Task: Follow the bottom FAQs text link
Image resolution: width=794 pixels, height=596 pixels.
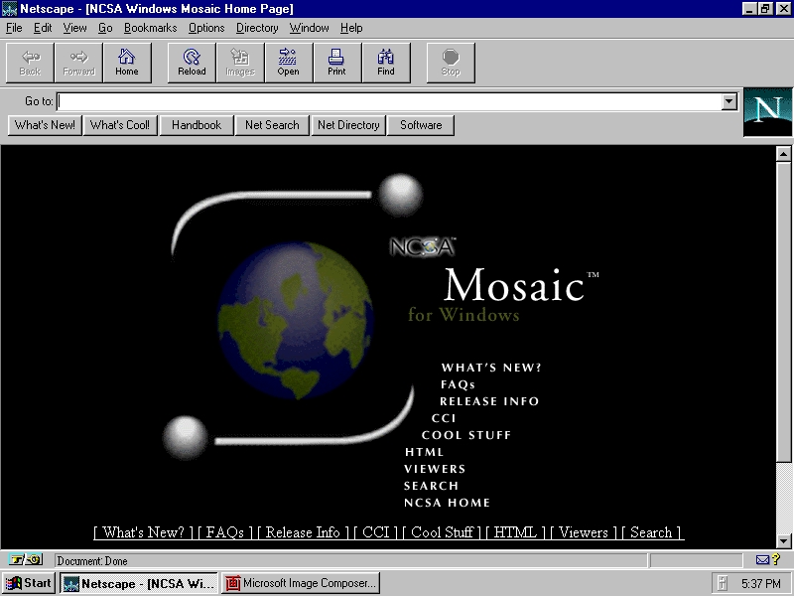Action: click(x=225, y=532)
